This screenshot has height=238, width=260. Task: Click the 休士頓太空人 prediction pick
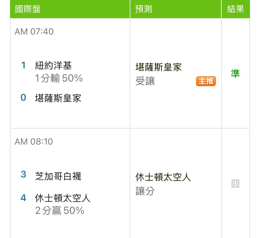[163, 177]
